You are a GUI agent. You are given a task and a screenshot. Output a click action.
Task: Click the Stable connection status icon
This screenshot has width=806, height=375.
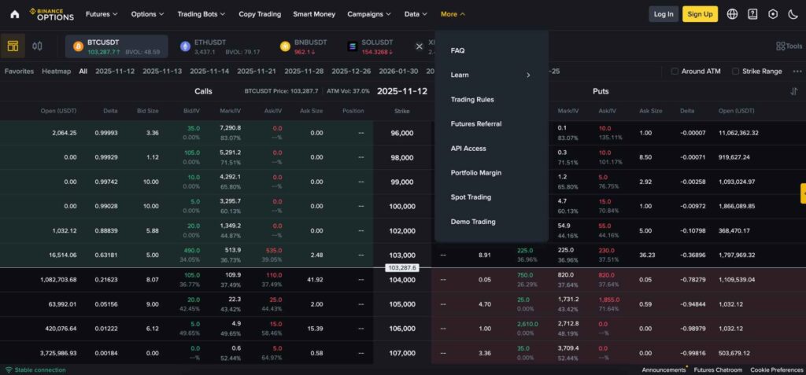click(x=8, y=369)
